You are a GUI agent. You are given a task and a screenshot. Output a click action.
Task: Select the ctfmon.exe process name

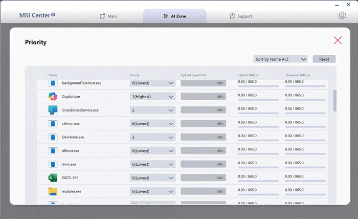(71, 123)
